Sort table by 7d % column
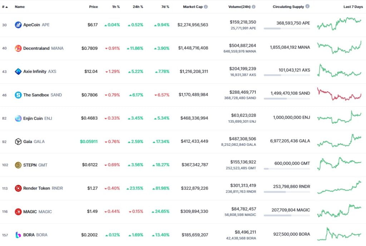The width and height of the screenshot is (366, 246). tap(165, 7)
